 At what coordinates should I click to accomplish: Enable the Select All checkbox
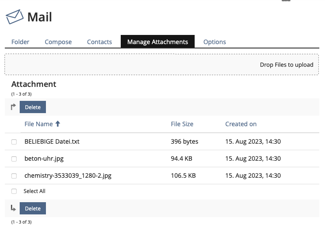(14, 191)
